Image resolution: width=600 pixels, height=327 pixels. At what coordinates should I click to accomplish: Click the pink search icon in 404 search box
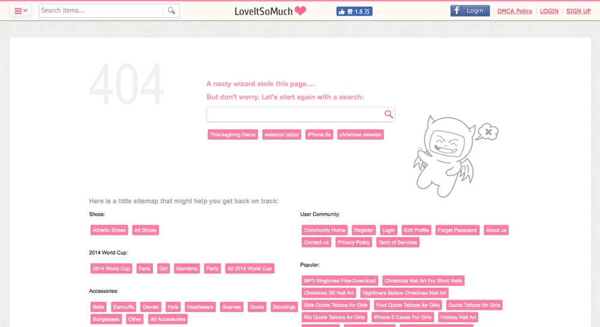pos(388,114)
